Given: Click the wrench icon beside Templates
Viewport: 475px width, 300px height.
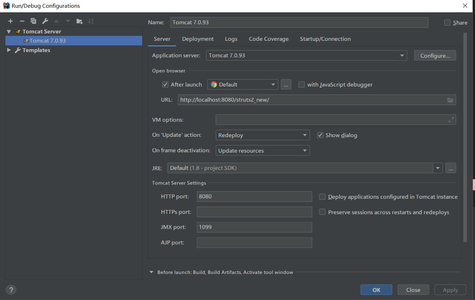Looking at the screenshot, I should [x=18, y=50].
